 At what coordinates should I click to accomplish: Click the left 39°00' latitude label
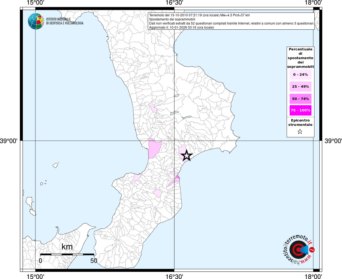pos(9,141)
